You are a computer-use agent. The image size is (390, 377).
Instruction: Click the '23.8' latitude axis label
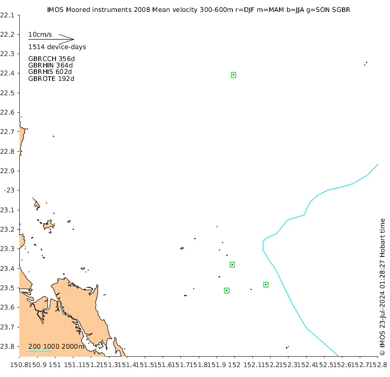[x=7, y=346]
